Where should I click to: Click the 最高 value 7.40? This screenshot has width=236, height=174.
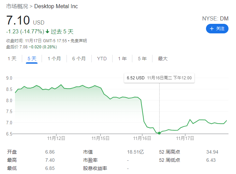50,160
